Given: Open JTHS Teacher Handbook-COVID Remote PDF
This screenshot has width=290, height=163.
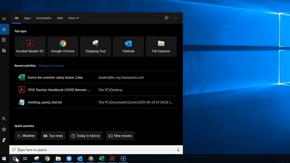Looking at the screenshot, I should (96, 90).
